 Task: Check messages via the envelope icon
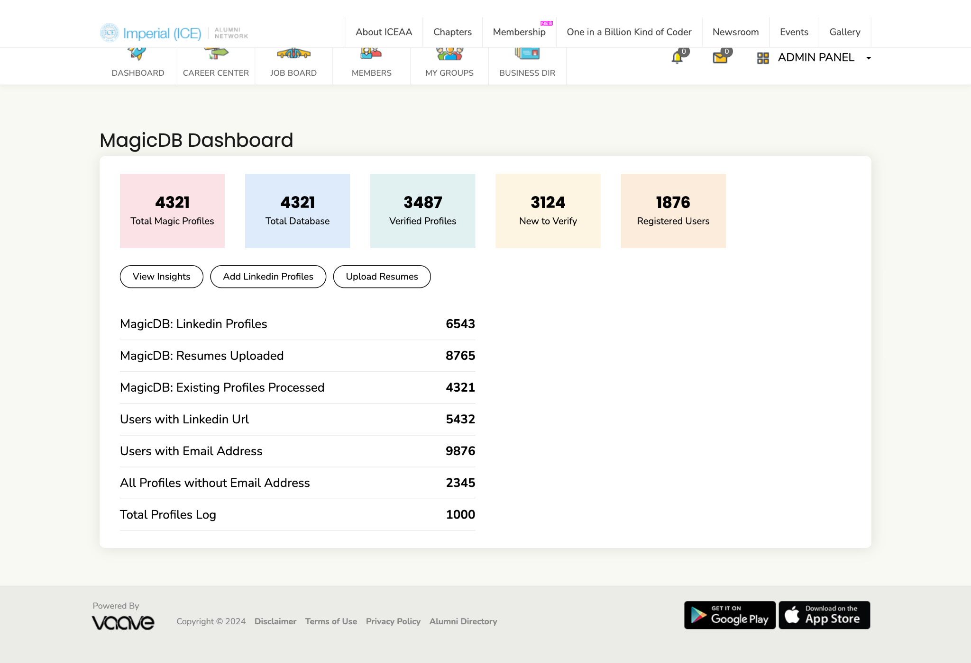pos(720,58)
